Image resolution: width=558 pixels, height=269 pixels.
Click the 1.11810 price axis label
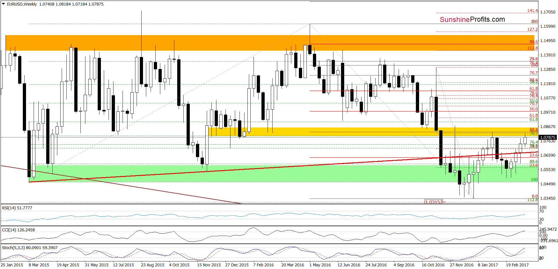(x=548, y=84)
